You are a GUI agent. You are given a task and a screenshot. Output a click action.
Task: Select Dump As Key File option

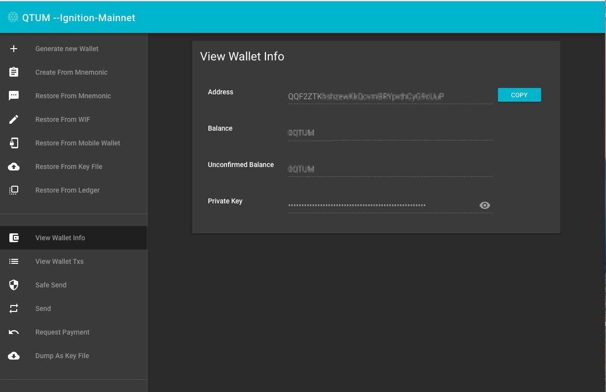click(x=73, y=356)
